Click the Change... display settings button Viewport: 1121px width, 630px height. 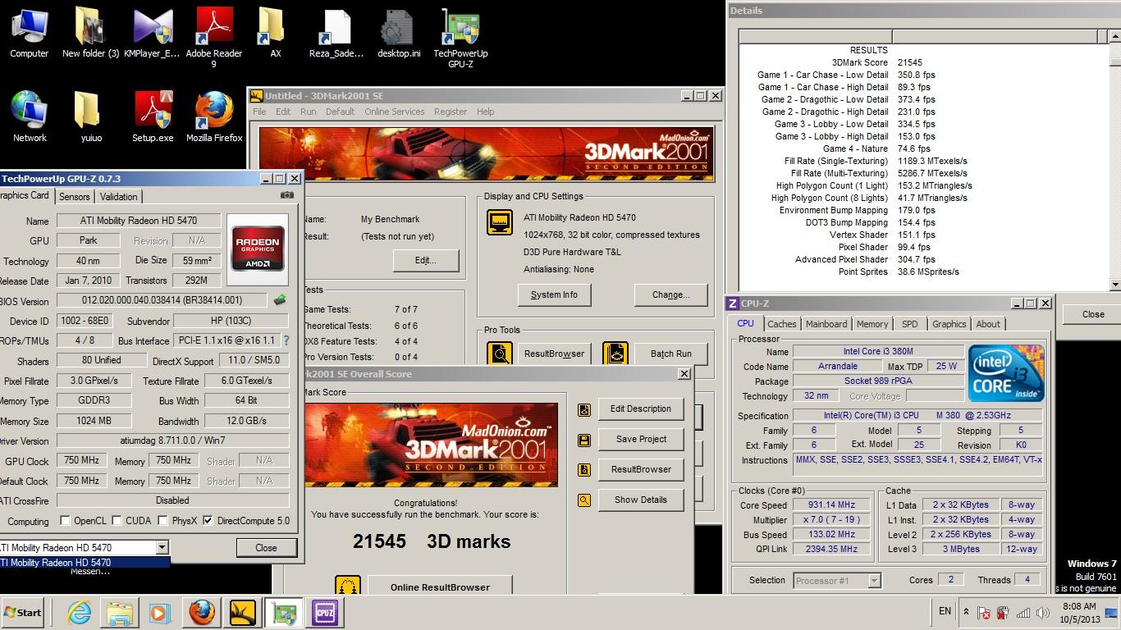670,295
